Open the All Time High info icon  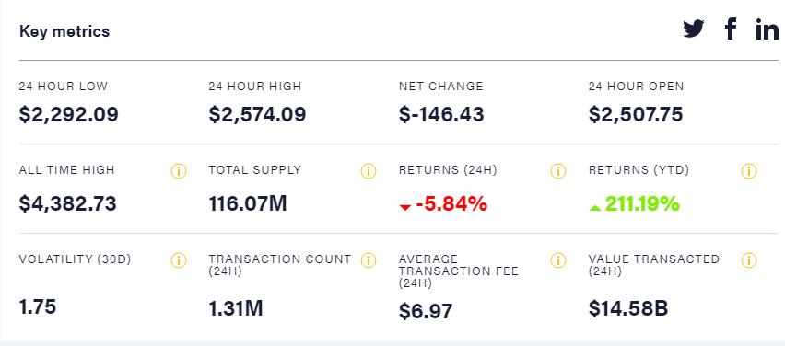(x=179, y=171)
